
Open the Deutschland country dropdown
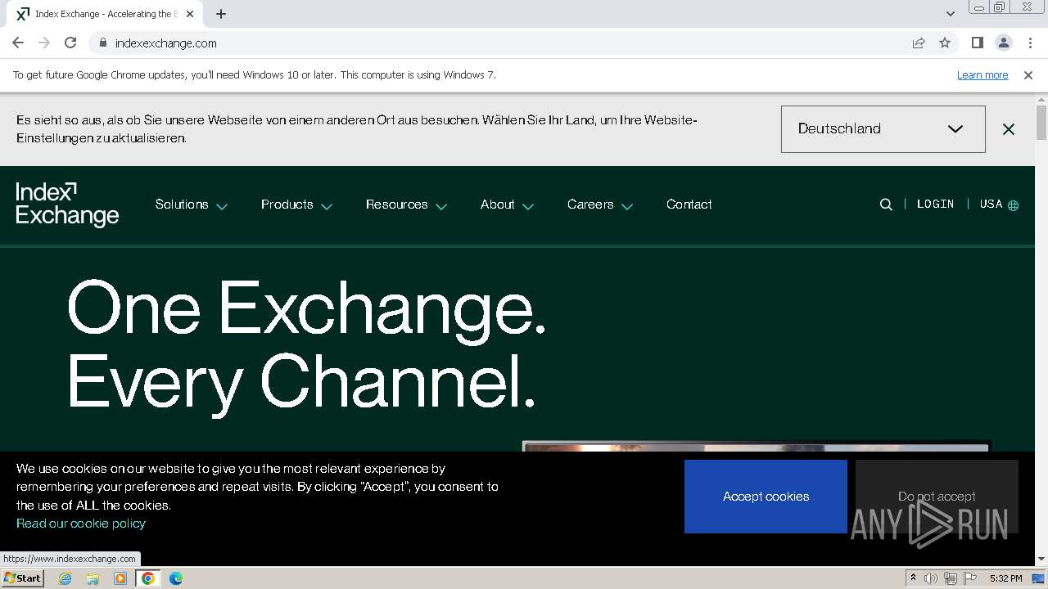(883, 128)
